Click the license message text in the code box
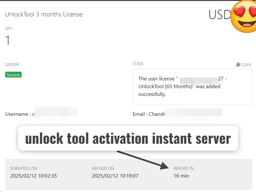This screenshot has height=192, width=256. (183, 86)
